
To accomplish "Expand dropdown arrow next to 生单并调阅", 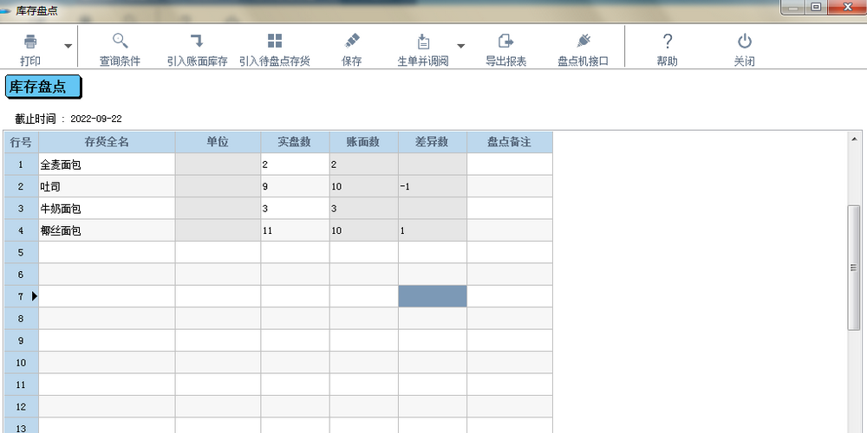I will (x=460, y=46).
